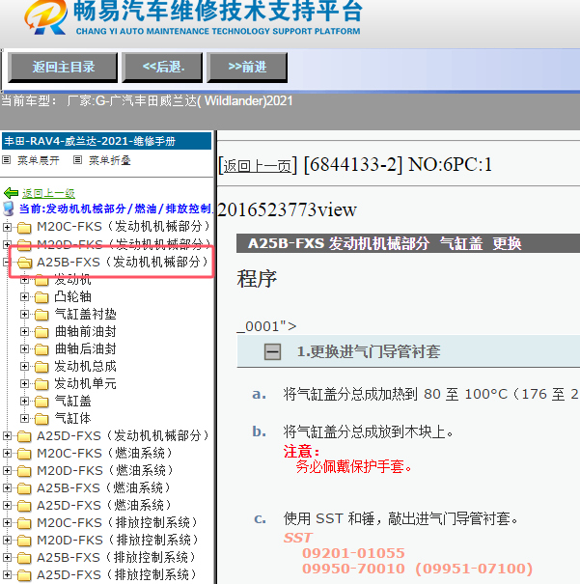Click folder icon of A25B-FXS（排放控制系统）
The image size is (580, 584).
click(24, 558)
